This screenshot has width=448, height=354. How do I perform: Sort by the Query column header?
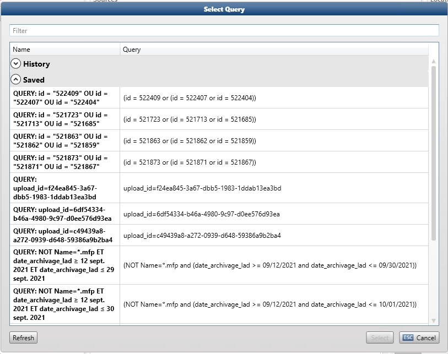274,50
